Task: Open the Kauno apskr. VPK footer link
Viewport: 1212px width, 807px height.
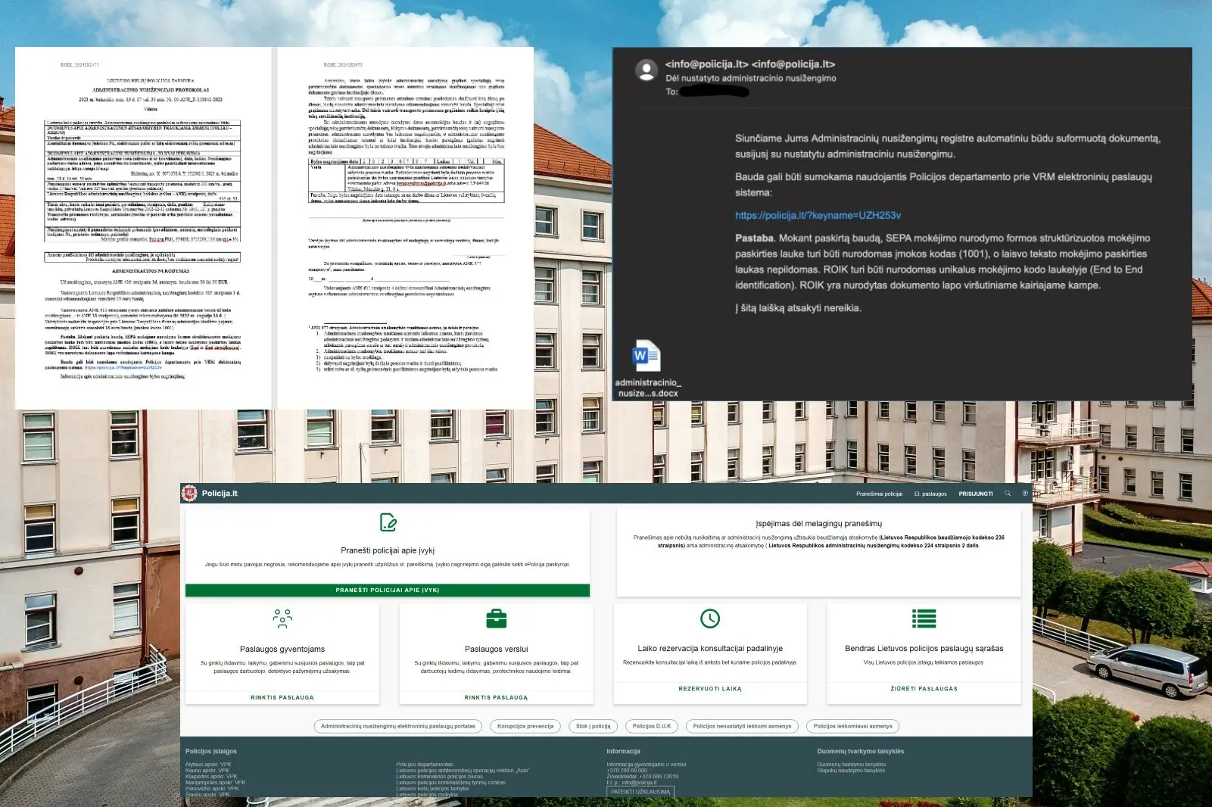Action: pyautogui.click(x=207, y=771)
